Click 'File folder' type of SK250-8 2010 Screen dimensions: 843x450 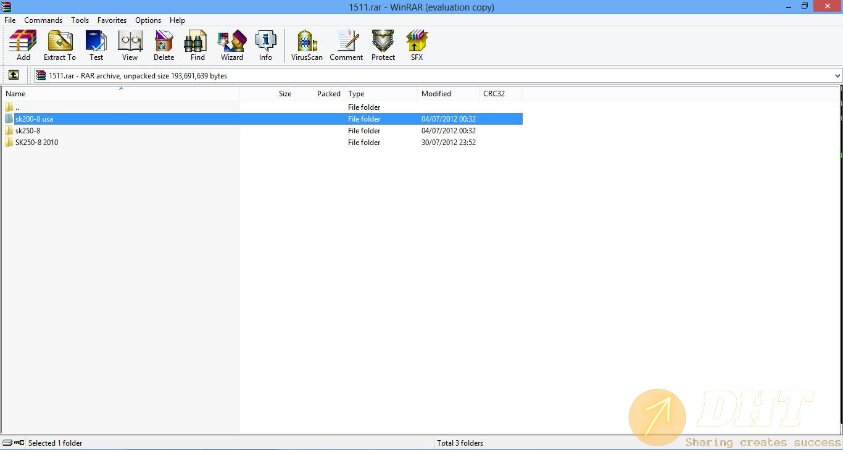coord(364,142)
